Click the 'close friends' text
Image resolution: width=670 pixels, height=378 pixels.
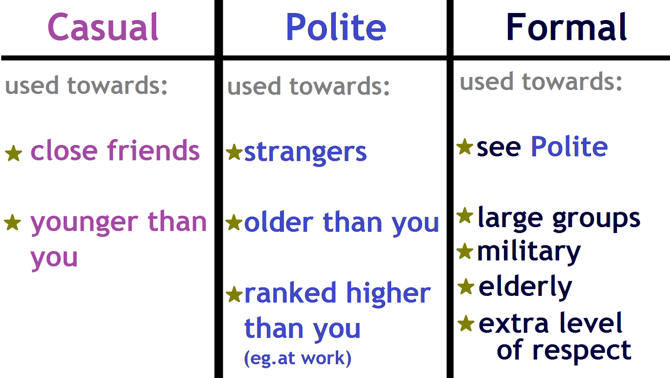pyautogui.click(x=115, y=150)
